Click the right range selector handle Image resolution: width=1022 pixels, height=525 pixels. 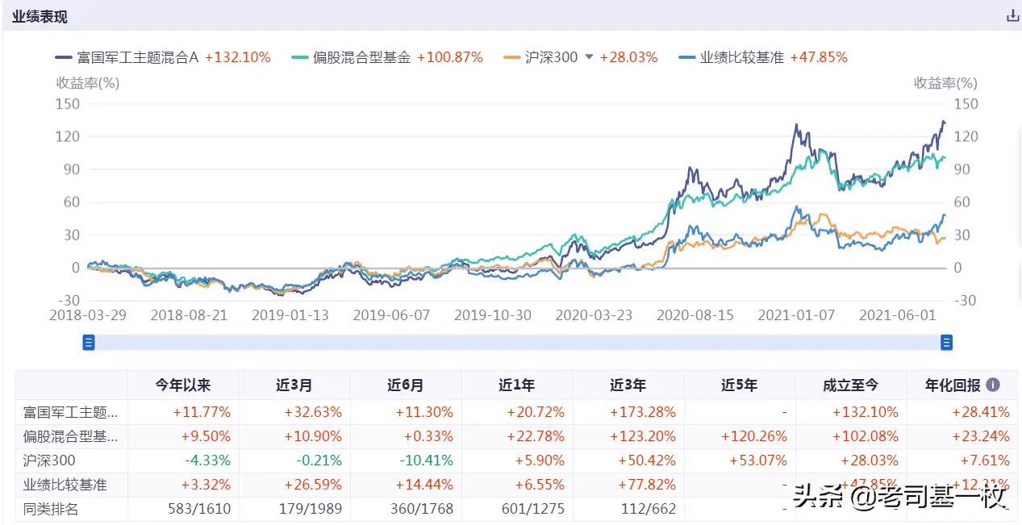click(x=946, y=342)
